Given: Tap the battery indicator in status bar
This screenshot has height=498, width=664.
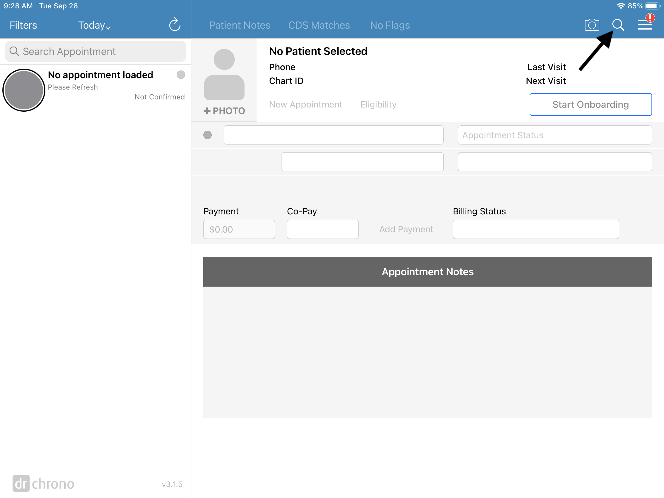Looking at the screenshot, I should (x=653, y=6).
